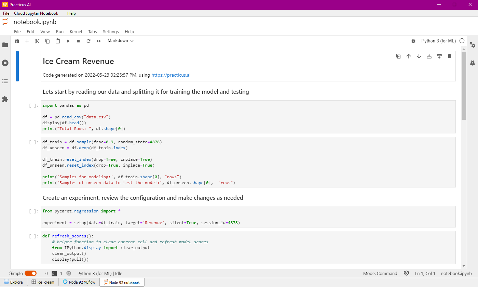This screenshot has height=287, width=478.
Task: Open the practicus.ai link
Action: pos(171,75)
